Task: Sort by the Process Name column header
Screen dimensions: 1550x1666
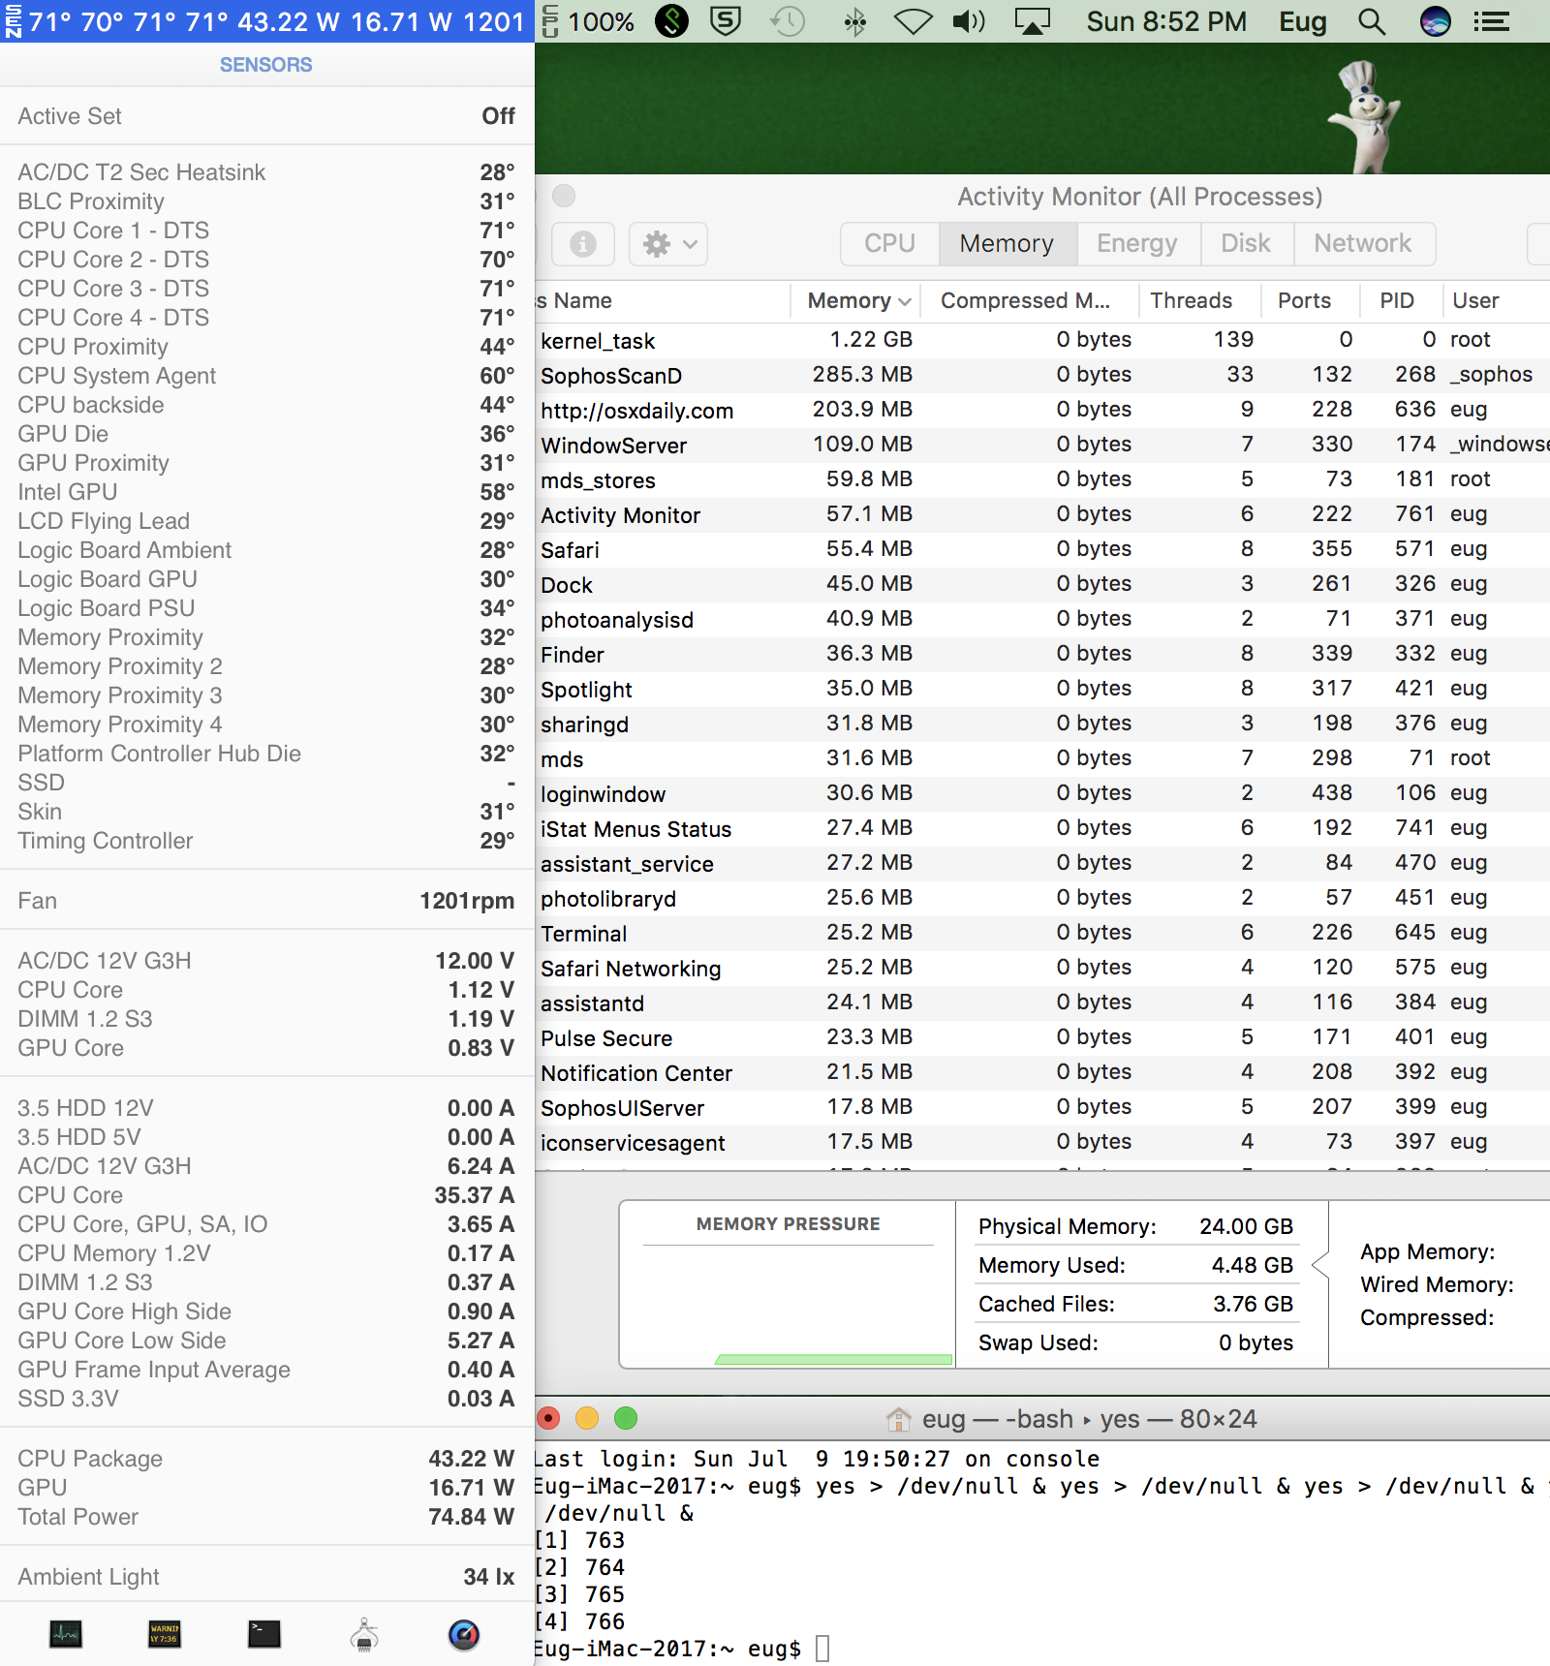Action: (x=663, y=301)
